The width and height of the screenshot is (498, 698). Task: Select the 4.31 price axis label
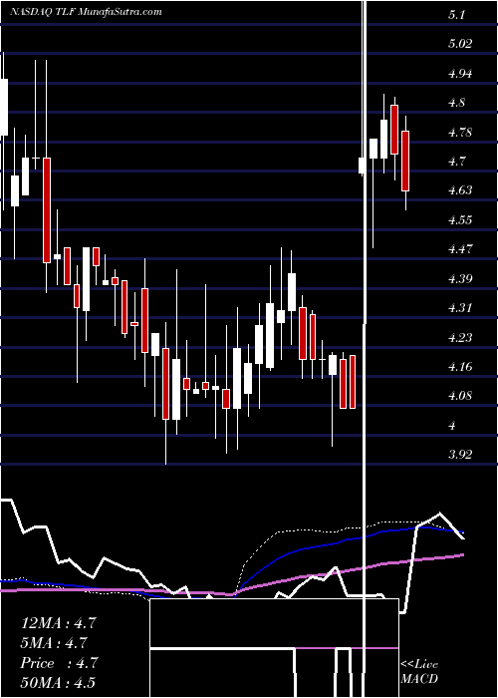[x=460, y=307]
